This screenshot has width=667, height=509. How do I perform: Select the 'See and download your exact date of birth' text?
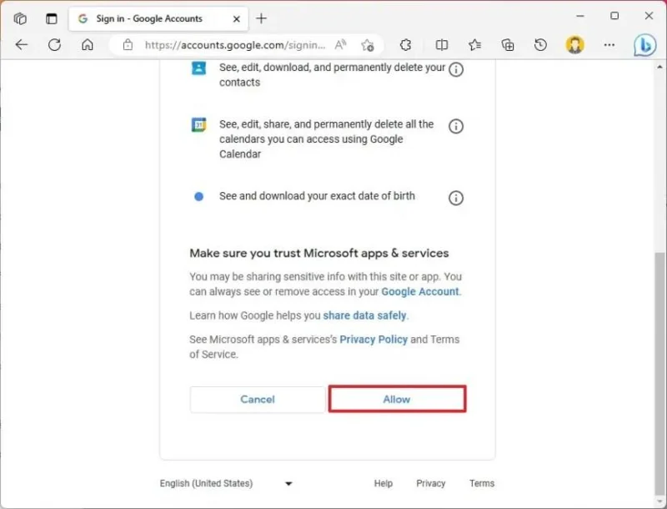pos(317,196)
